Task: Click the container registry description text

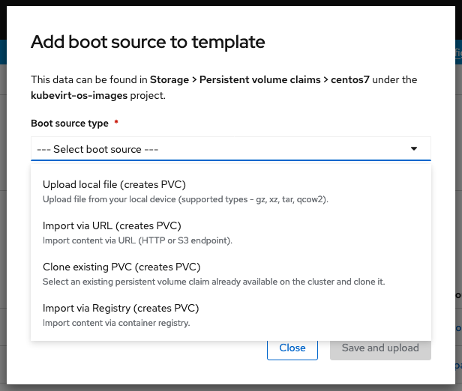Action: pyautogui.click(x=116, y=323)
